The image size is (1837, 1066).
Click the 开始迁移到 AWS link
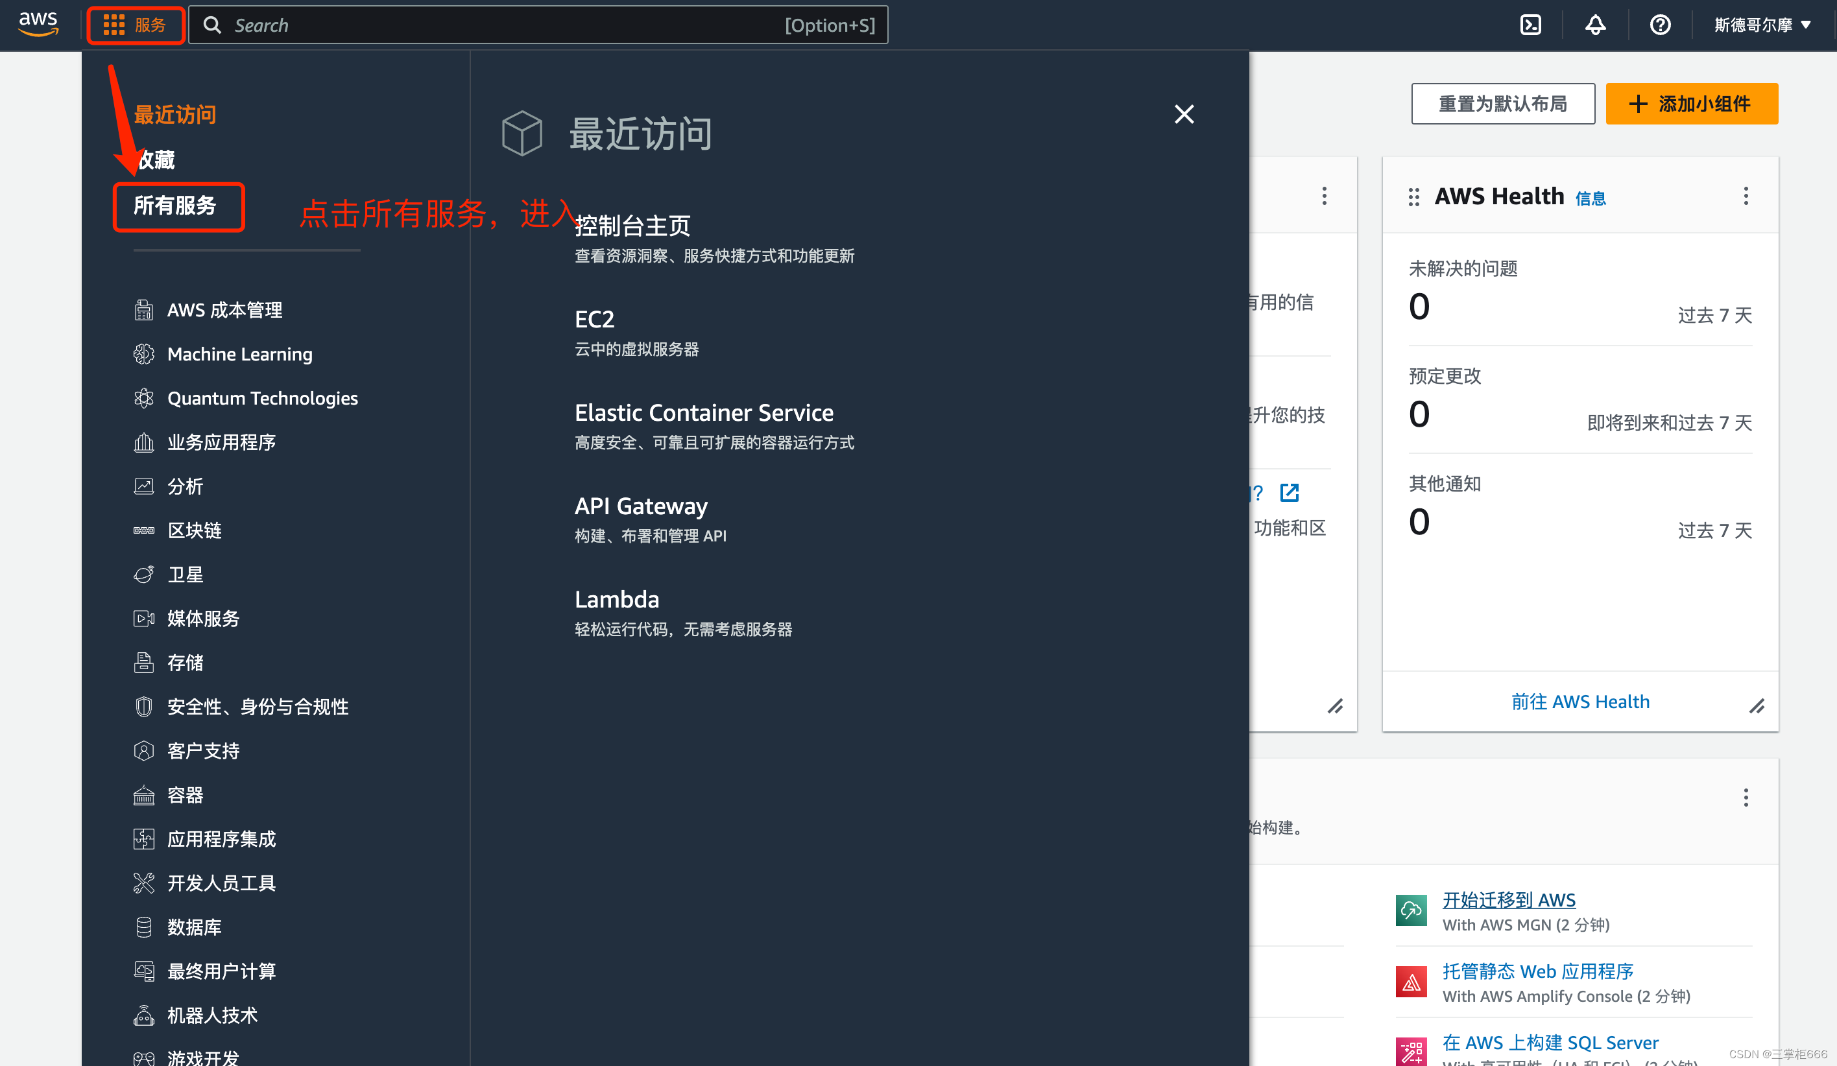point(1508,899)
